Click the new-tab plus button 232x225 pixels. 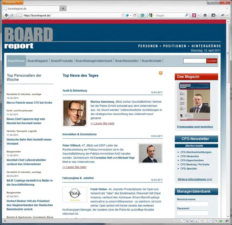tap(63, 8)
